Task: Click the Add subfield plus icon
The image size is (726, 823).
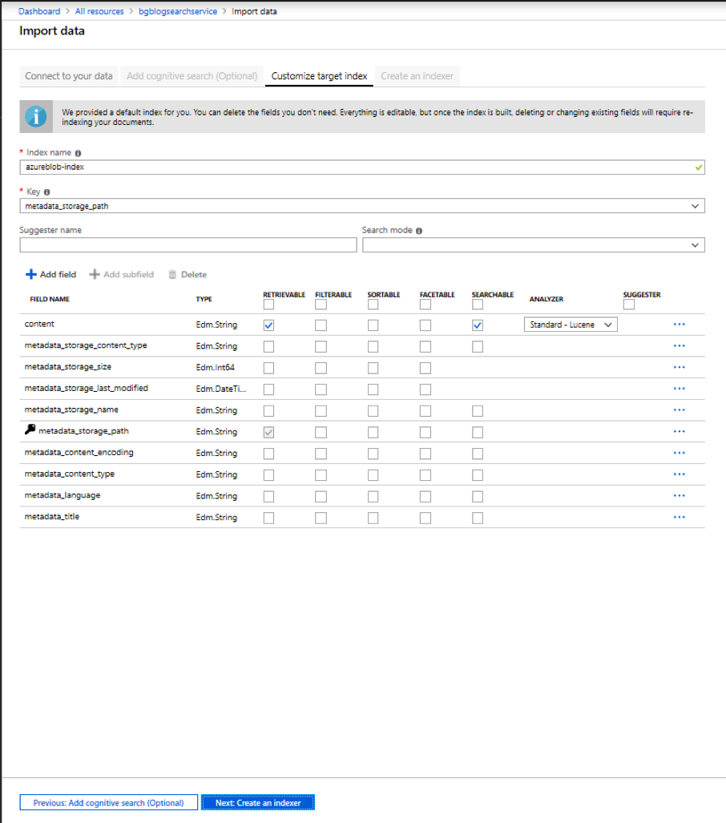Action: [95, 274]
